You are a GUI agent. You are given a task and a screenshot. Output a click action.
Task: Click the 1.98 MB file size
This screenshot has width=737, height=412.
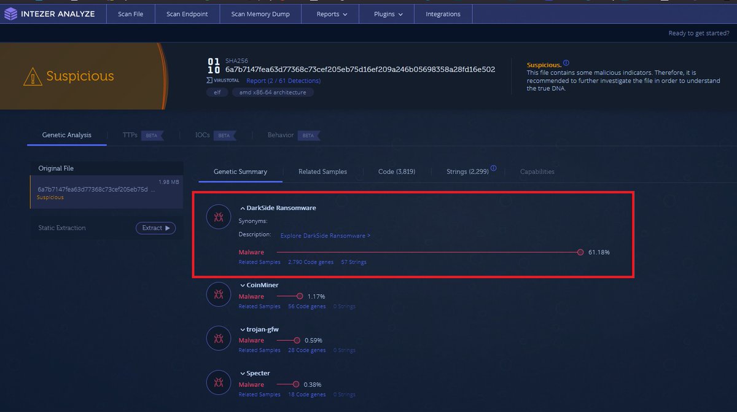pyautogui.click(x=169, y=182)
